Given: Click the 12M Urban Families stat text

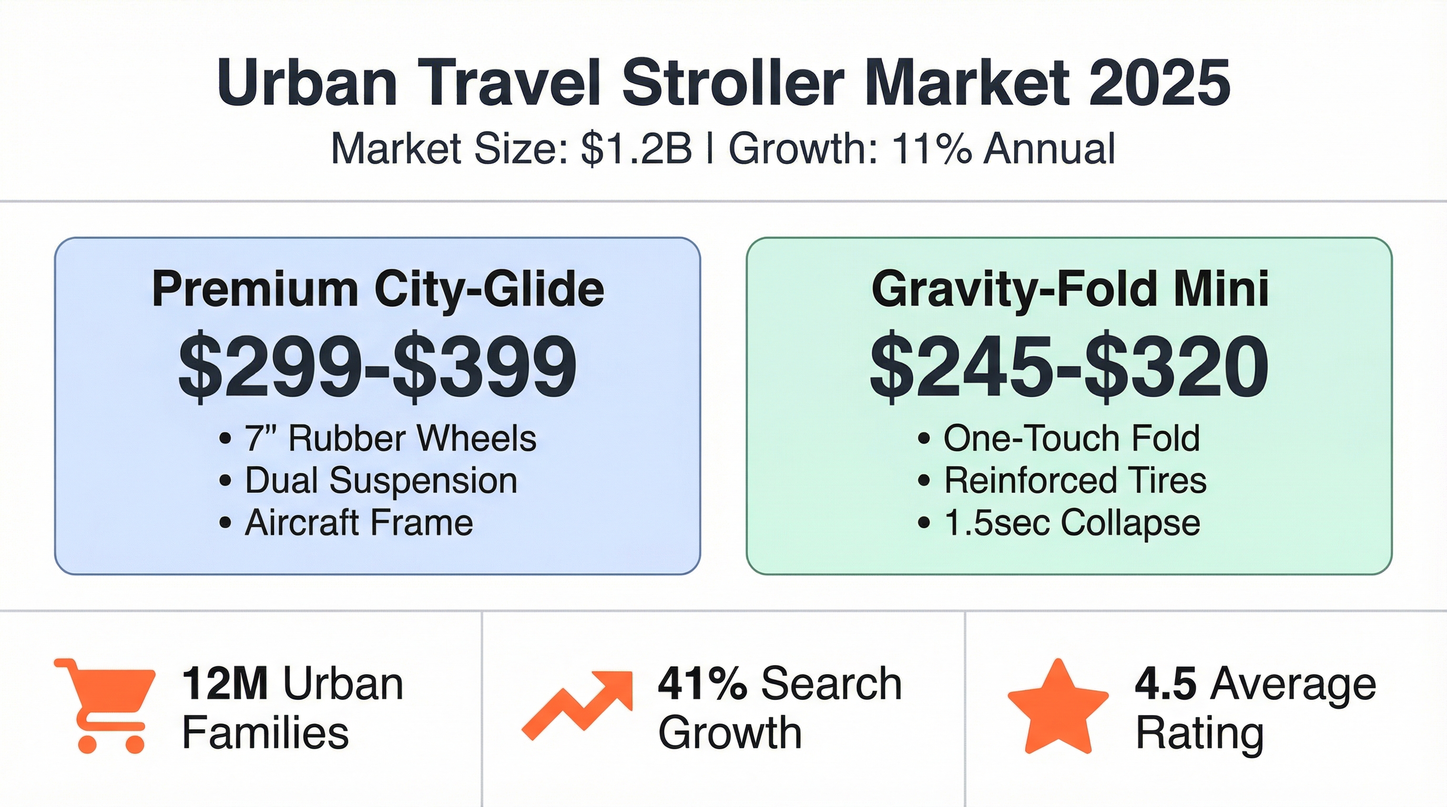Looking at the screenshot, I should pos(292,708).
